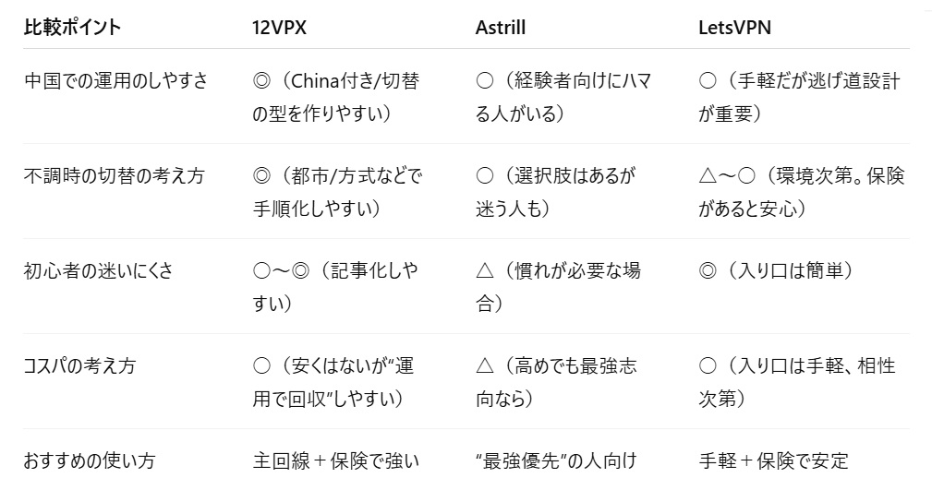Screen dimensions: 932x502
Task: Click the LetsVPN cell about 逃げ道設計
Action: click(799, 97)
